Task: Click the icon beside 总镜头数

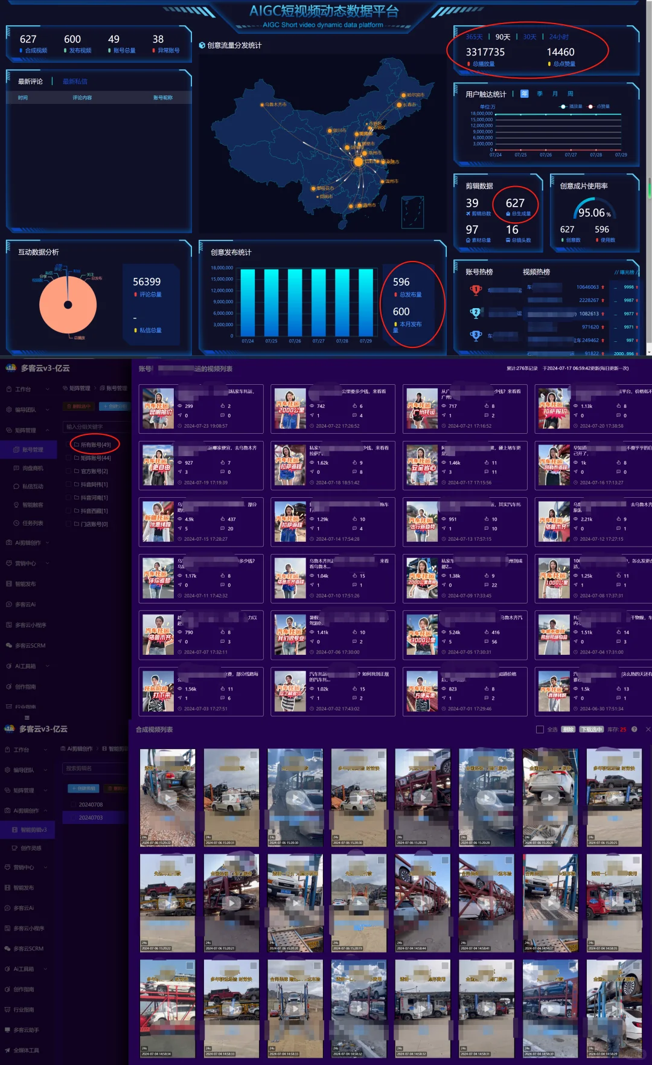Action: pyautogui.click(x=508, y=240)
